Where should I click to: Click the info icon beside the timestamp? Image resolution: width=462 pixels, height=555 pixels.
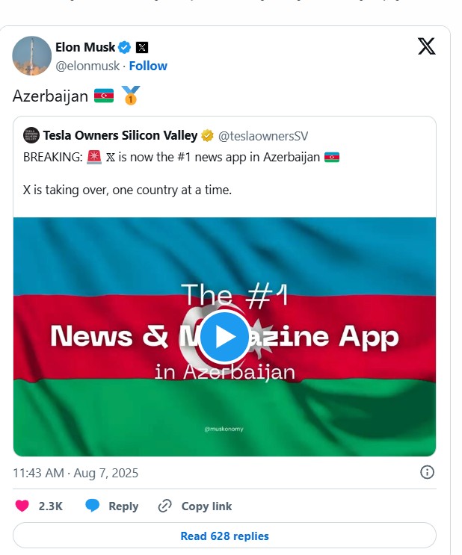(427, 472)
